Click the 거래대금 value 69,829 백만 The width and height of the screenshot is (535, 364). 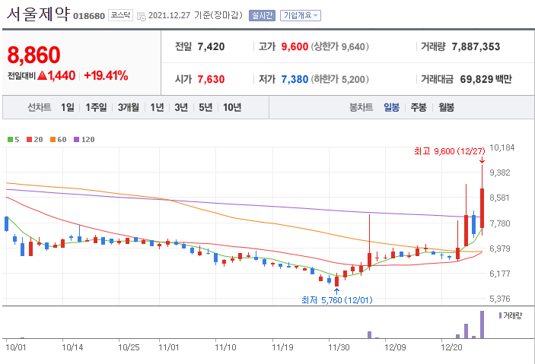pos(486,79)
